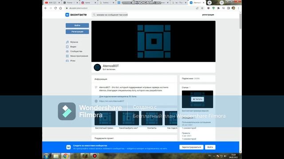Click the AternosBOT cover banner image
This screenshot has height=159, width=284.
(x=154, y=41)
